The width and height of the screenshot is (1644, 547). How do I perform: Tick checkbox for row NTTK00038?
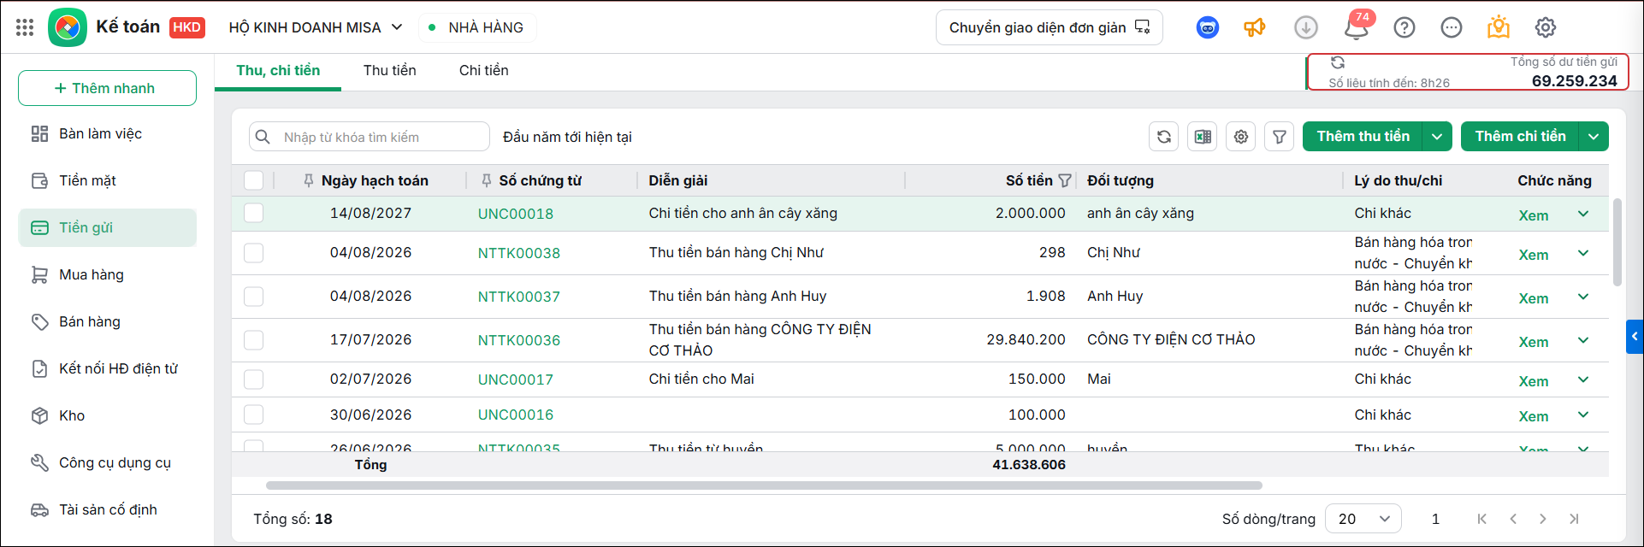pyautogui.click(x=253, y=253)
